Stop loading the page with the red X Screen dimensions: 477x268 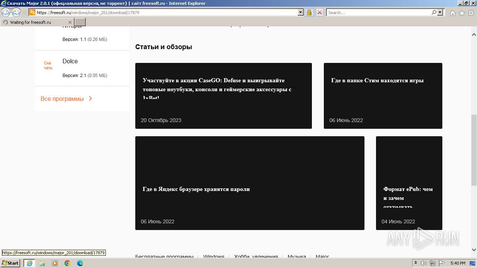[320, 12]
